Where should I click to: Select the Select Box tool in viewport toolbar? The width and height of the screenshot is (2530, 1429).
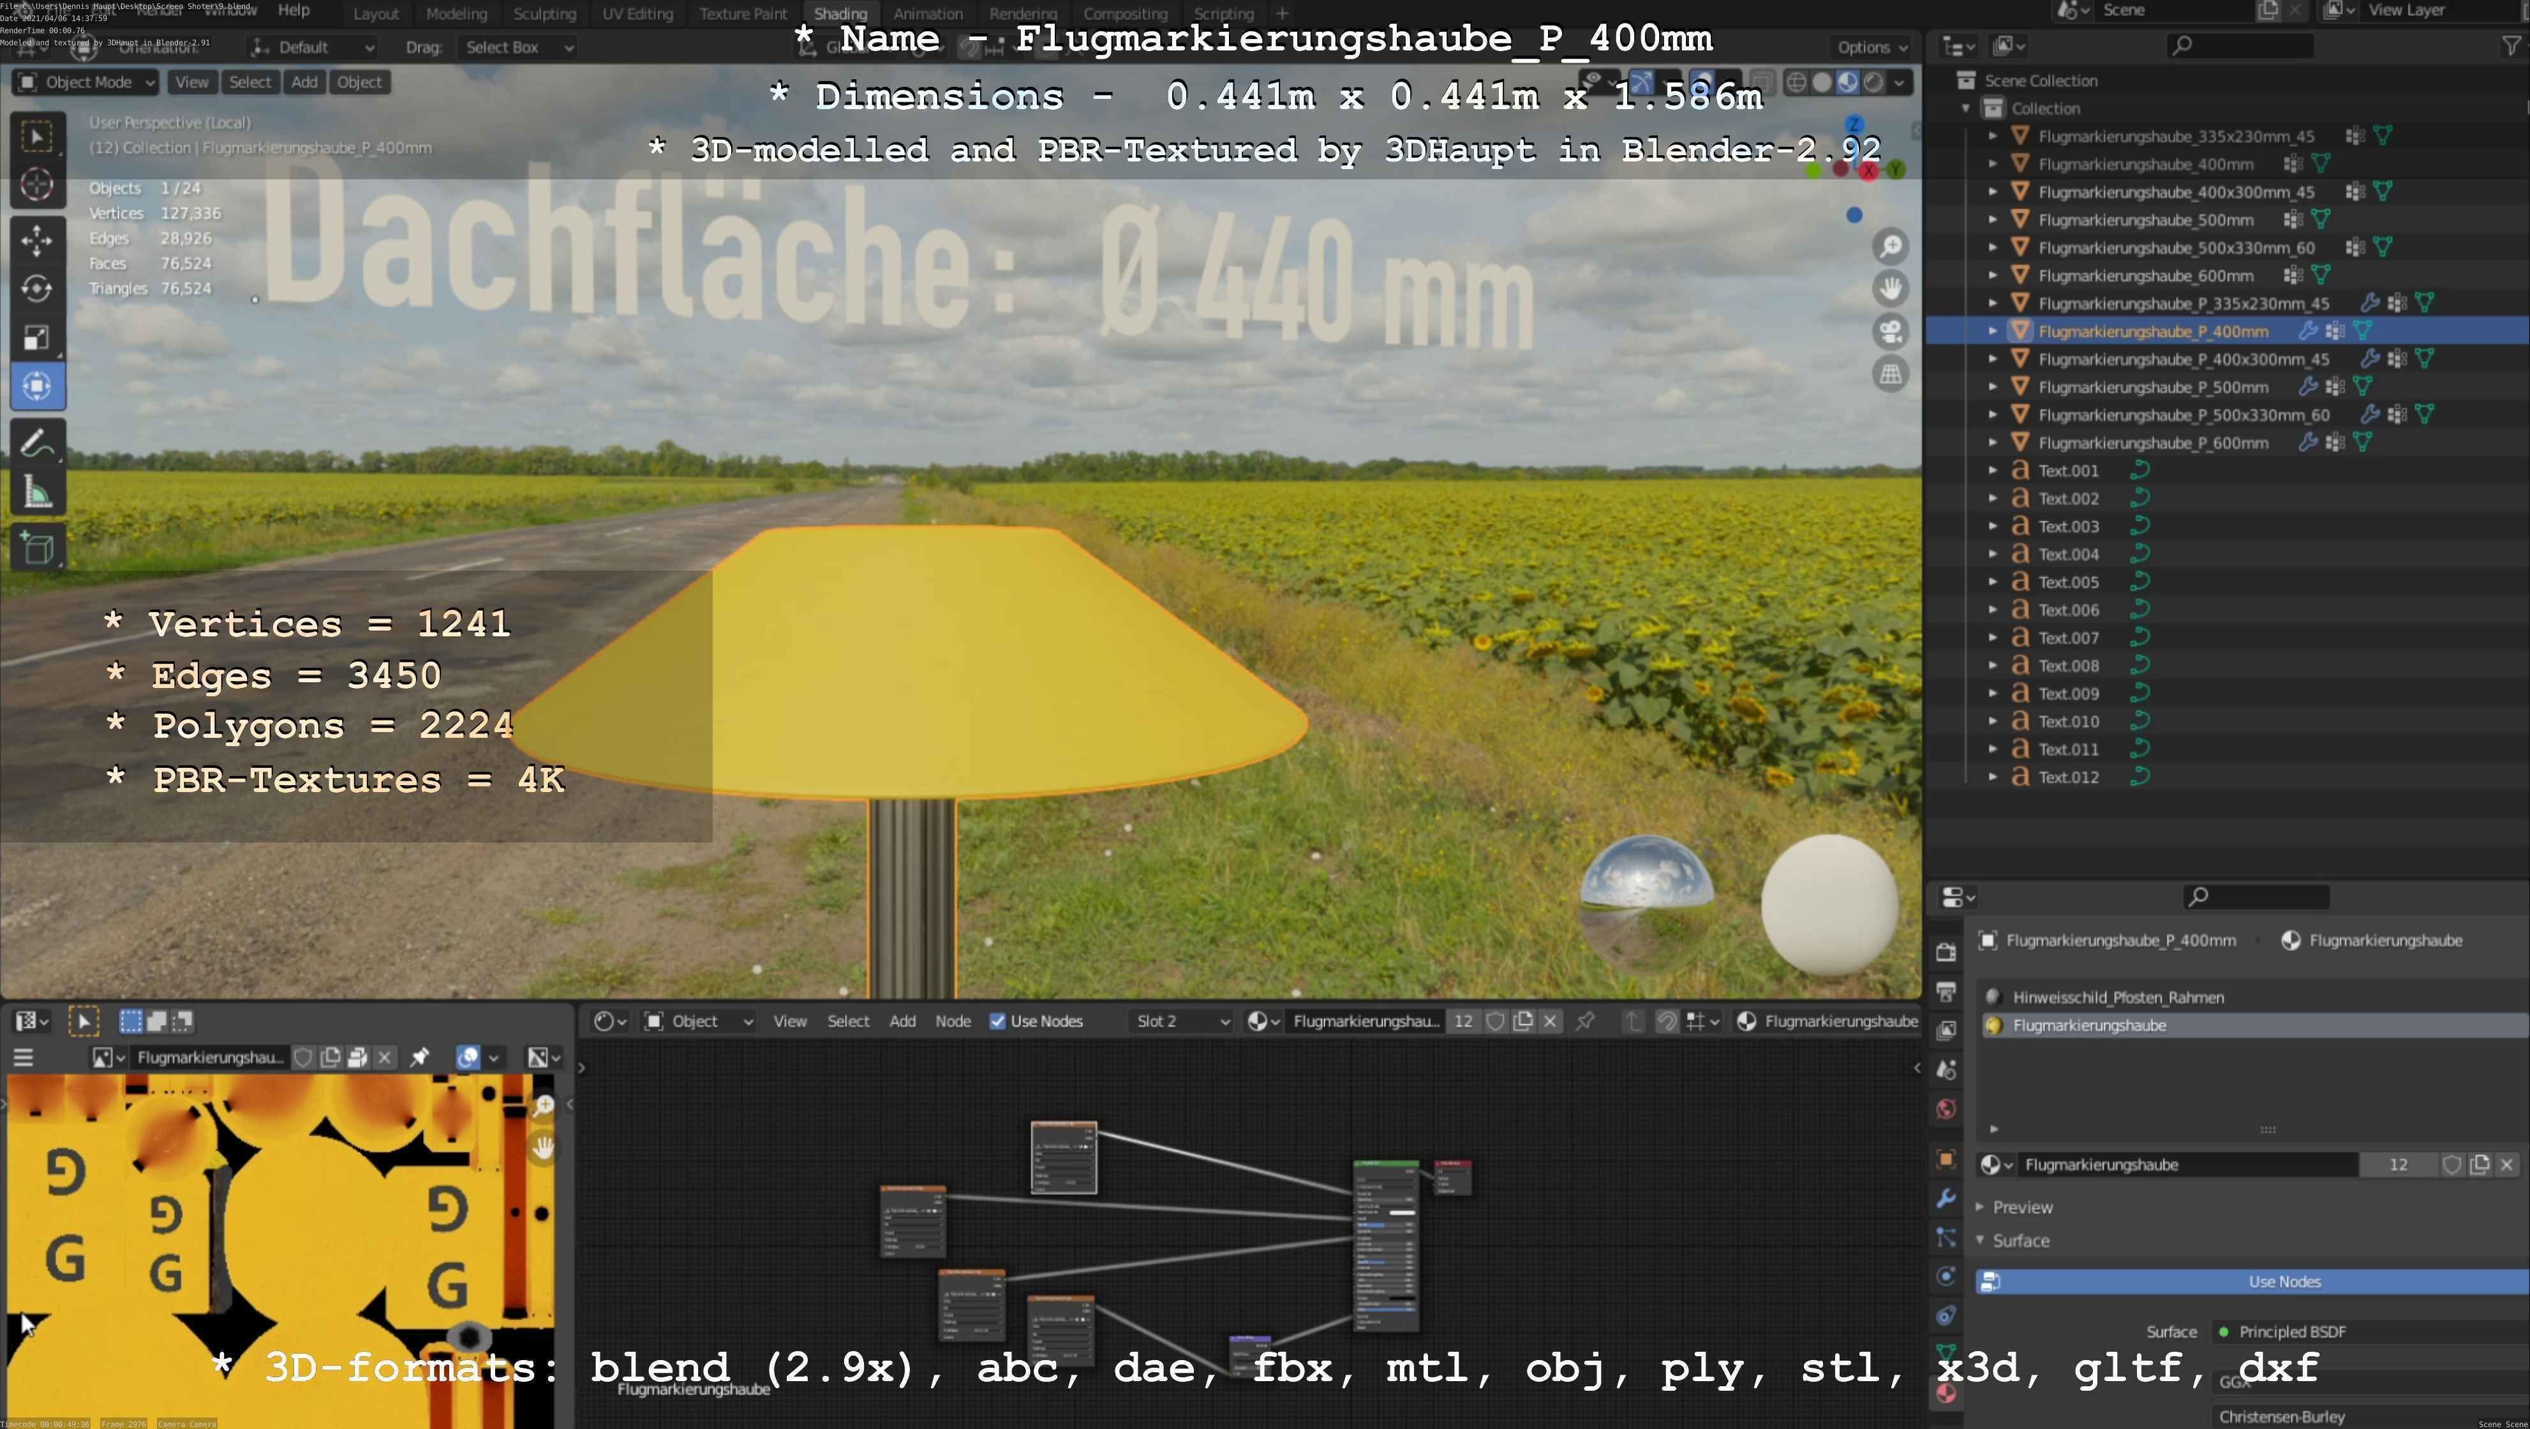click(37, 137)
